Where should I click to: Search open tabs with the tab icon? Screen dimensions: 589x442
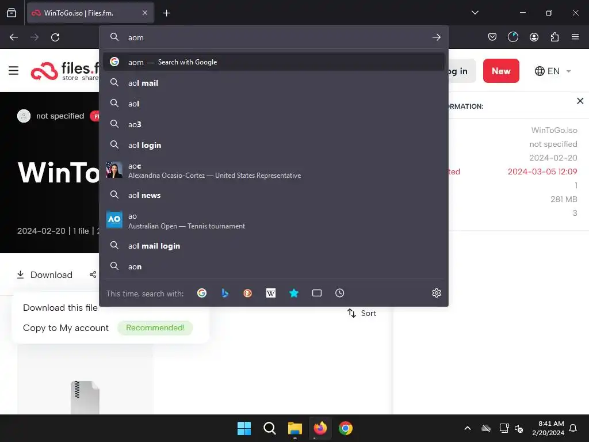pyautogui.click(x=317, y=293)
